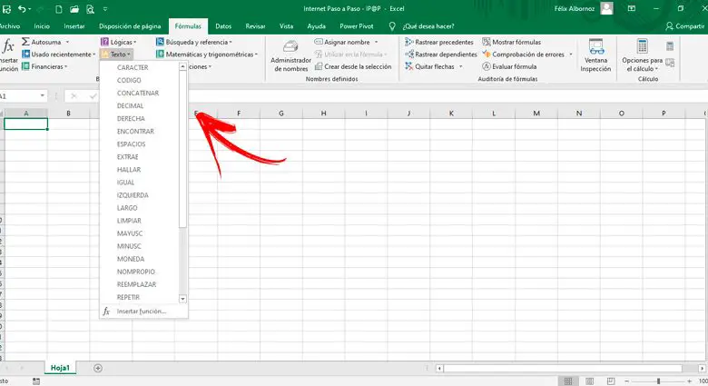Expand the Texto functions dropdown
This screenshot has width=708, height=386.
coord(116,54)
